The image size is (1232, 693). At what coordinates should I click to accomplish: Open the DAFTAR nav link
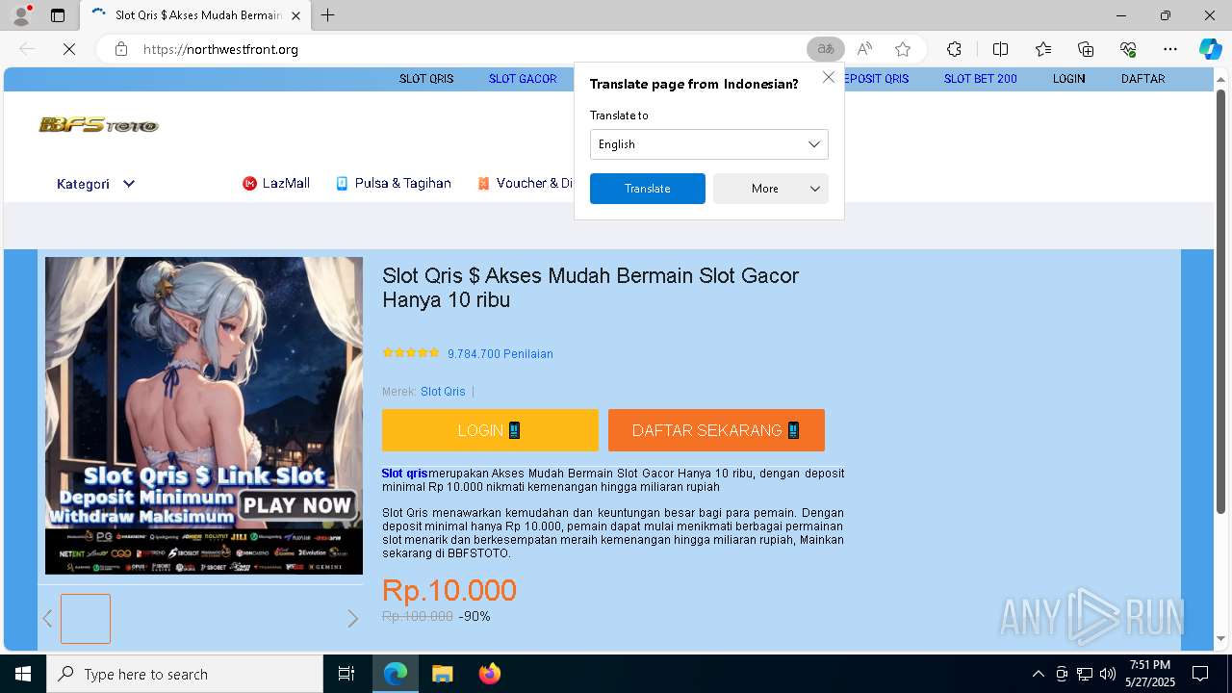pos(1142,79)
